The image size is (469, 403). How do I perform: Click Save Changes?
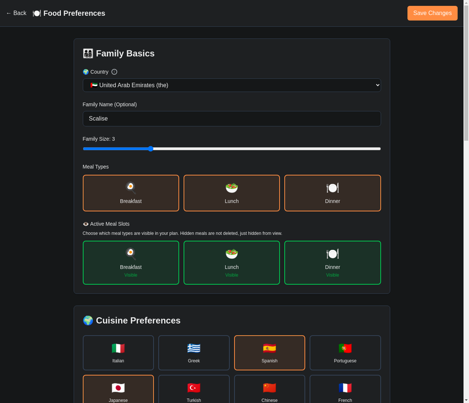pyautogui.click(x=432, y=13)
